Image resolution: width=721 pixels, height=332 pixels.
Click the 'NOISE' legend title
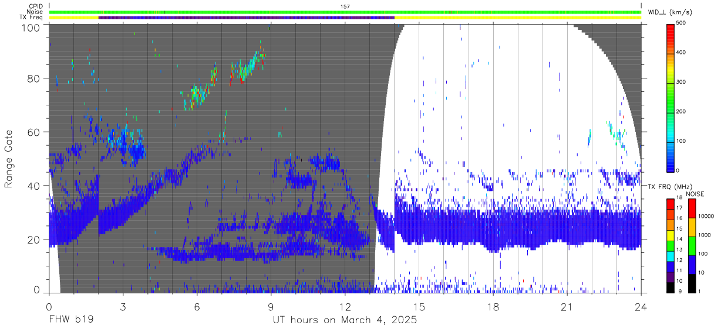click(x=695, y=194)
